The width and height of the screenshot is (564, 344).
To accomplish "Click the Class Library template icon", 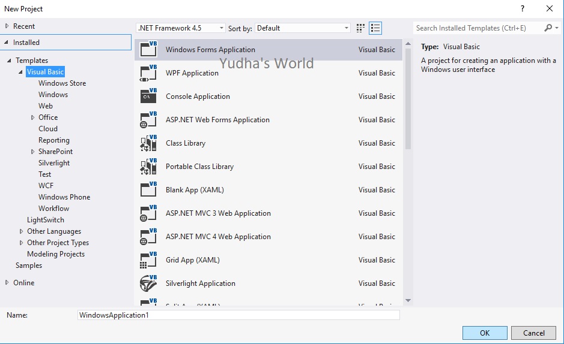I will [x=148, y=143].
